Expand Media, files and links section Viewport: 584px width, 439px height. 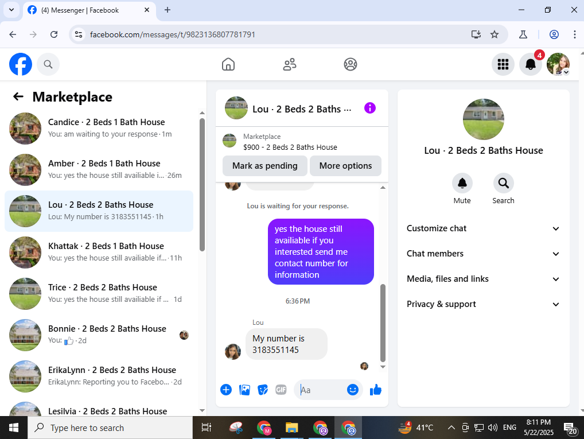tap(483, 279)
